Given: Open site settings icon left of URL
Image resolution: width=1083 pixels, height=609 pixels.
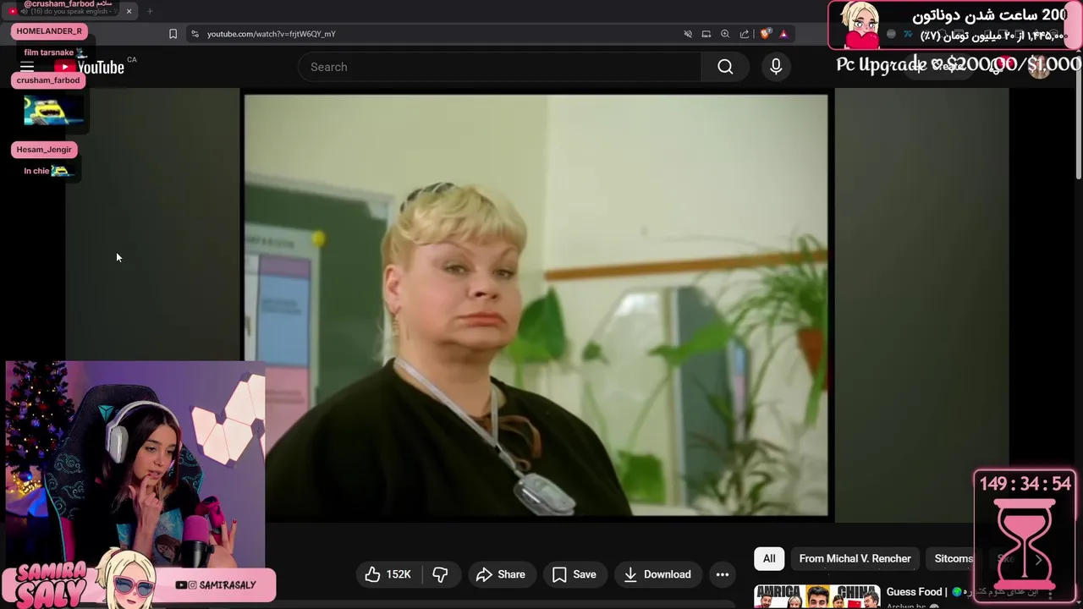Looking at the screenshot, I should coord(195,34).
